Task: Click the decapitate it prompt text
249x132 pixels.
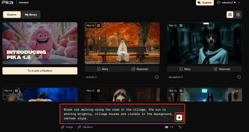Action: coord(176,77)
